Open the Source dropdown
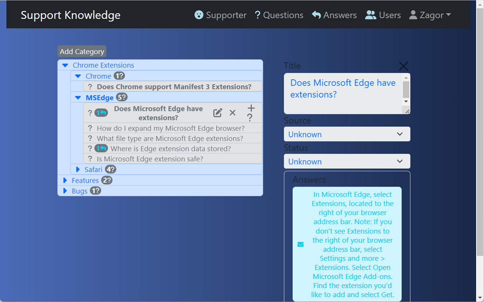Viewport: 484px width, 302px height. [347, 134]
